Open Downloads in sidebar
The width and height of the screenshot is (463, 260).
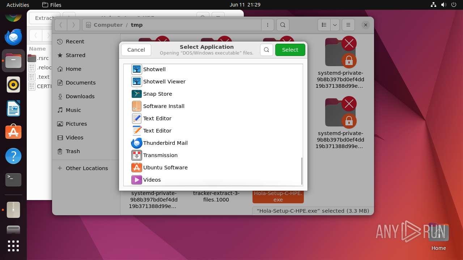86,96
